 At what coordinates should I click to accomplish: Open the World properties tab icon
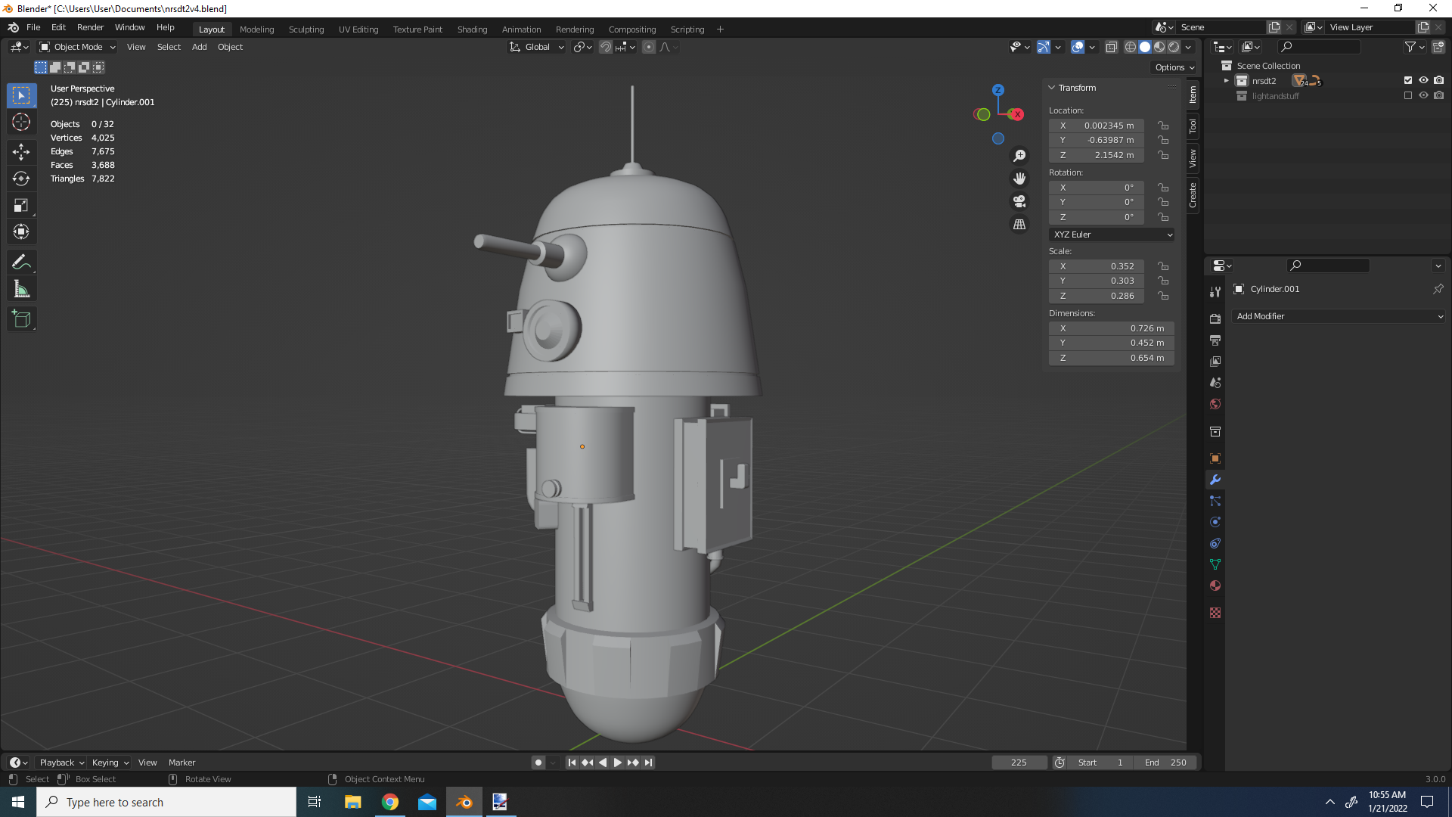coord(1215,404)
